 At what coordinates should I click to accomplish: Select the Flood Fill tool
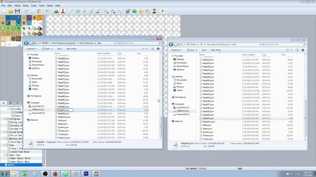click(91, 11)
